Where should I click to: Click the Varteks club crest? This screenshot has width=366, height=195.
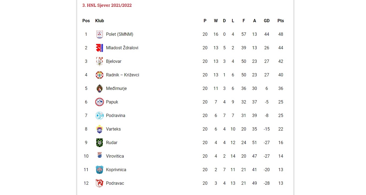coord(100,129)
